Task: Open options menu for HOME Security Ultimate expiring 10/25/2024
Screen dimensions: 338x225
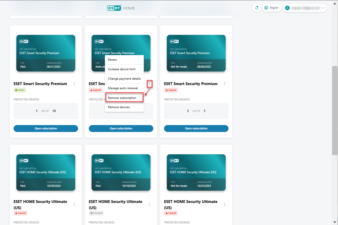Action: pos(225,204)
